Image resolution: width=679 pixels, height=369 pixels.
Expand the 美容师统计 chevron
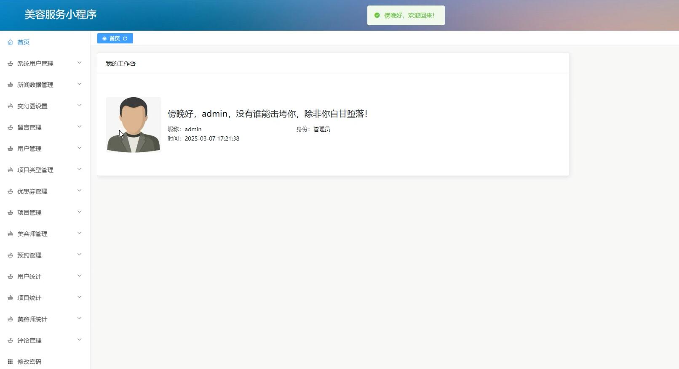tap(79, 319)
